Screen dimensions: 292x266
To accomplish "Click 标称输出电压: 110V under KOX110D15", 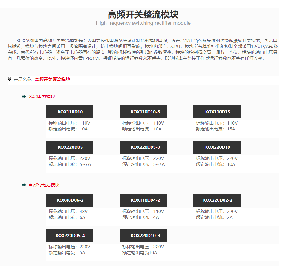I will click(x=217, y=123).
